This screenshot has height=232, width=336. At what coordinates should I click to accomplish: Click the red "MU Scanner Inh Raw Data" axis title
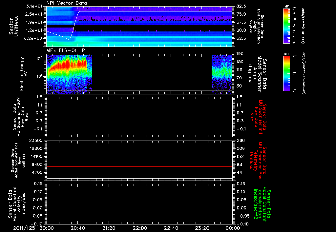point(258,117)
